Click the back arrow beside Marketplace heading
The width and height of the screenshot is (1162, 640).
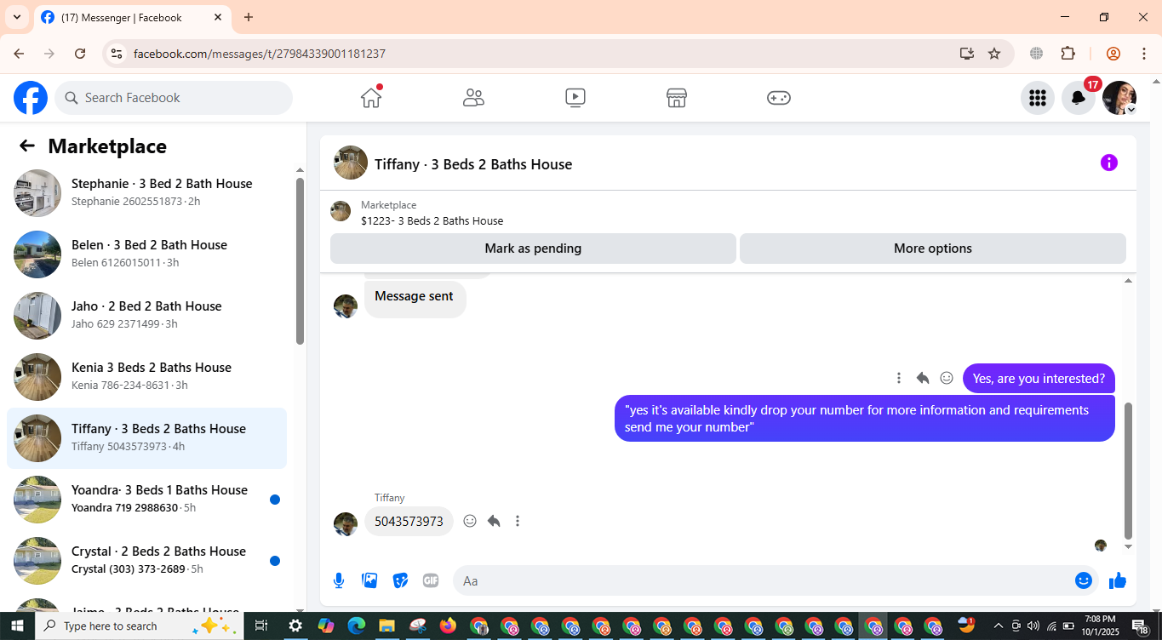pyautogui.click(x=27, y=146)
